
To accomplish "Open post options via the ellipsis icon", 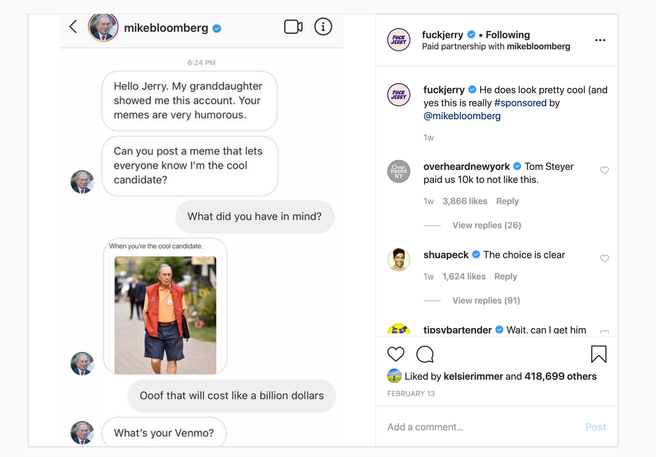I will coord(600,40).
